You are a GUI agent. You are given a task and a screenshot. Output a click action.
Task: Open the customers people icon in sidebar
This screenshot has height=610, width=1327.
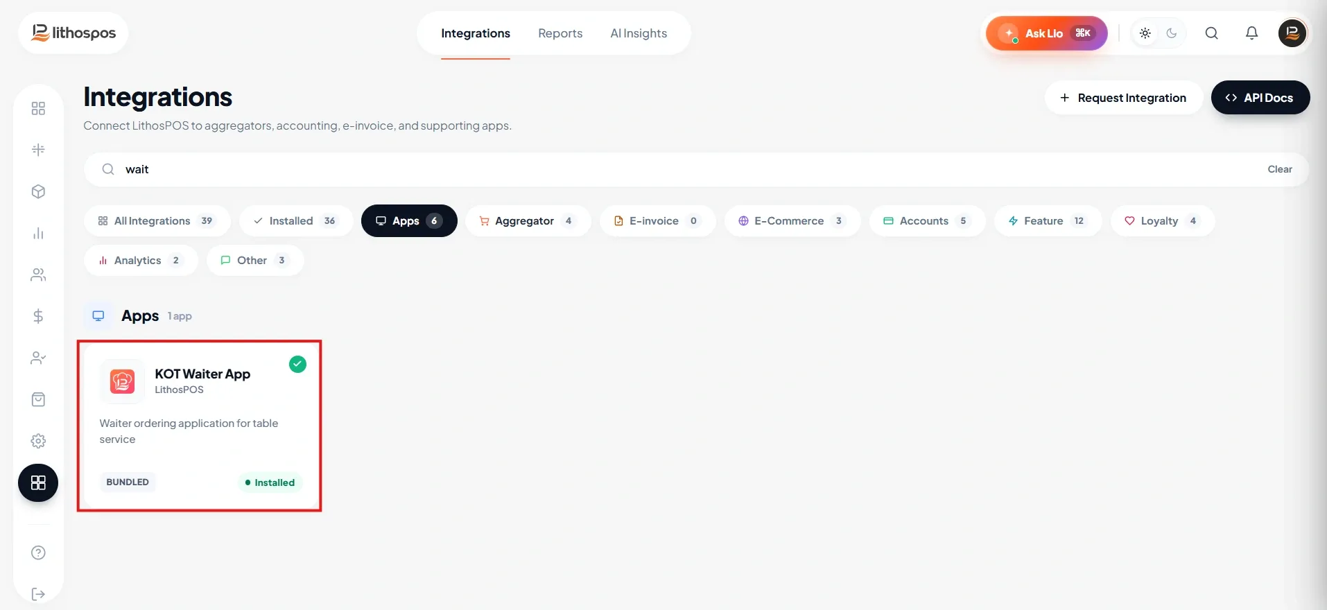click(38, 275)
